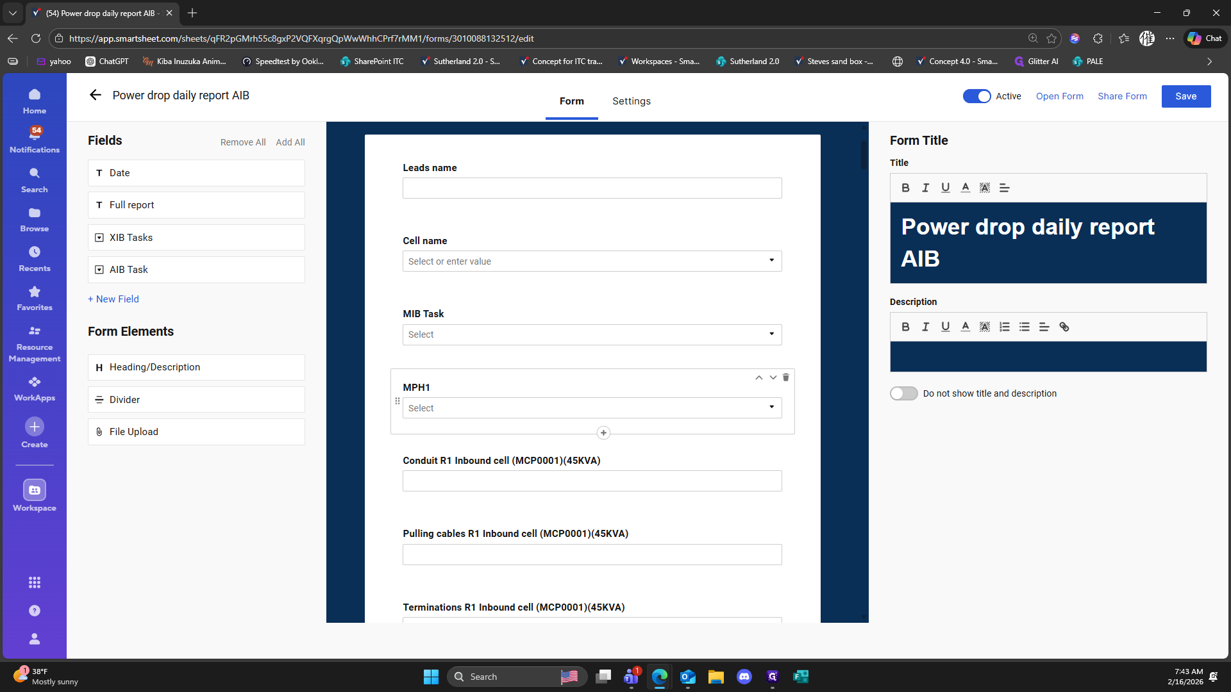
Task: Click Bold in Title toolbar
Action: (x=905, y=188)
